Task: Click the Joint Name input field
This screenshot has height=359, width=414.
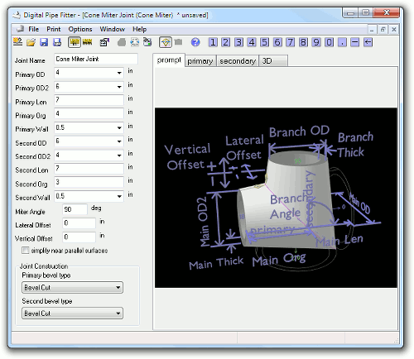Action: tap(96, 59)
